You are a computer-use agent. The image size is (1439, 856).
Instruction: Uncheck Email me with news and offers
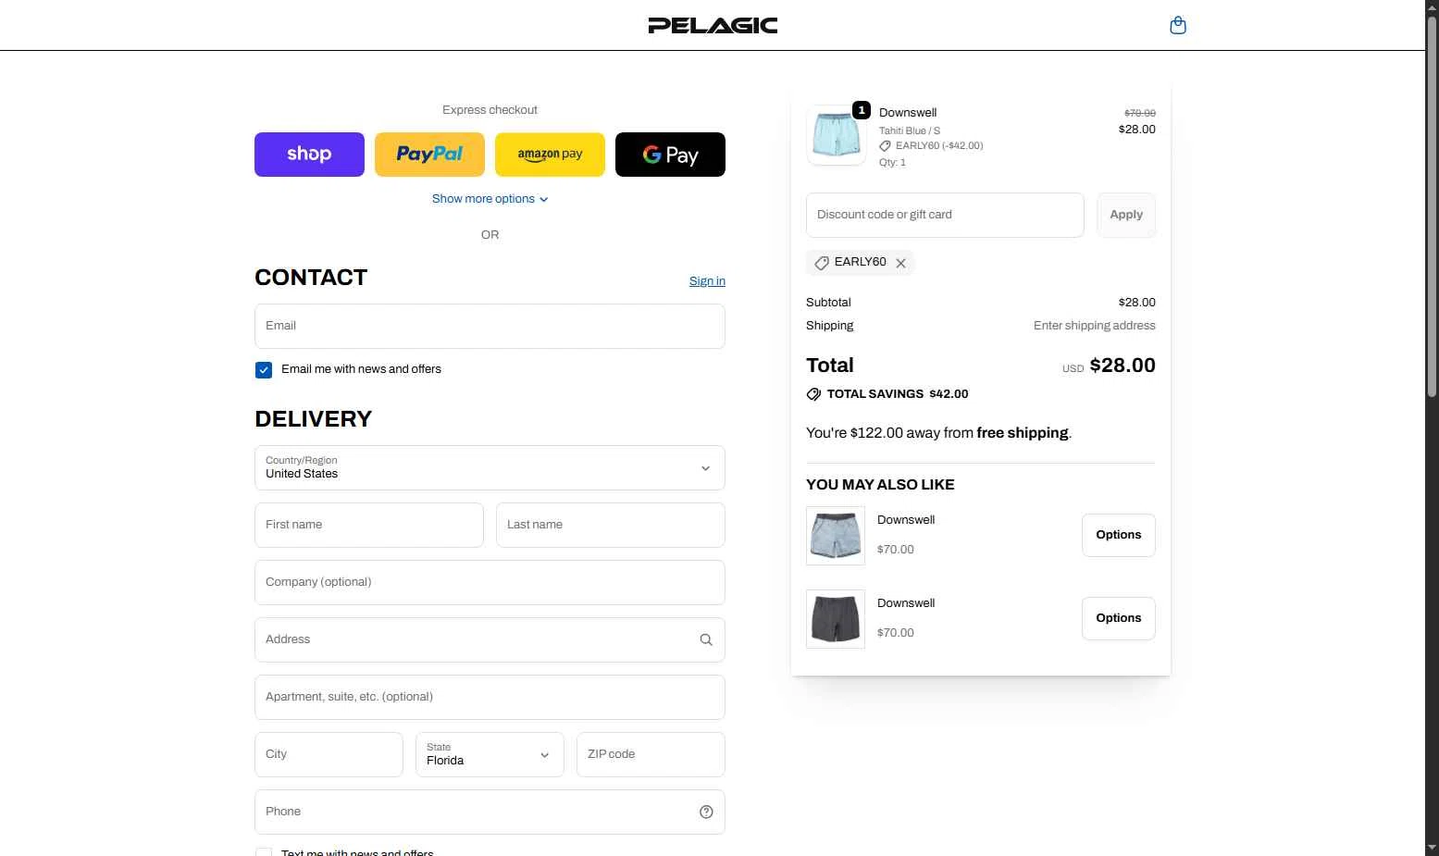point(264,370)
